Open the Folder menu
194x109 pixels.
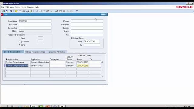point(18,7)
